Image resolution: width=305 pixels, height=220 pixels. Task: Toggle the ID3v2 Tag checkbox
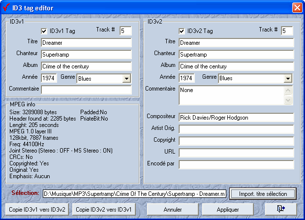click(x=182, y=31)
